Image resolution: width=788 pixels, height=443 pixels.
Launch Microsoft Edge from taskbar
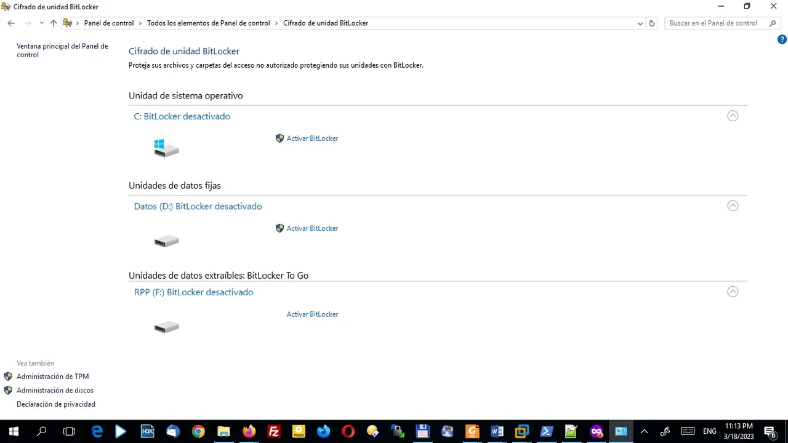tap(97, 431)
